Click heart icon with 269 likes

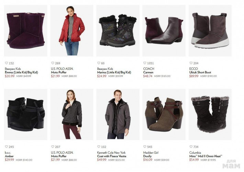53,63
